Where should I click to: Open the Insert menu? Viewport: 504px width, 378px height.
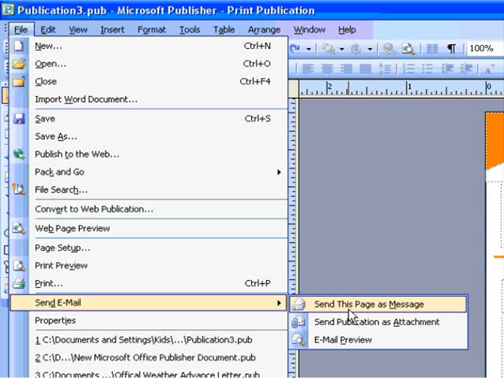point(112,30)
